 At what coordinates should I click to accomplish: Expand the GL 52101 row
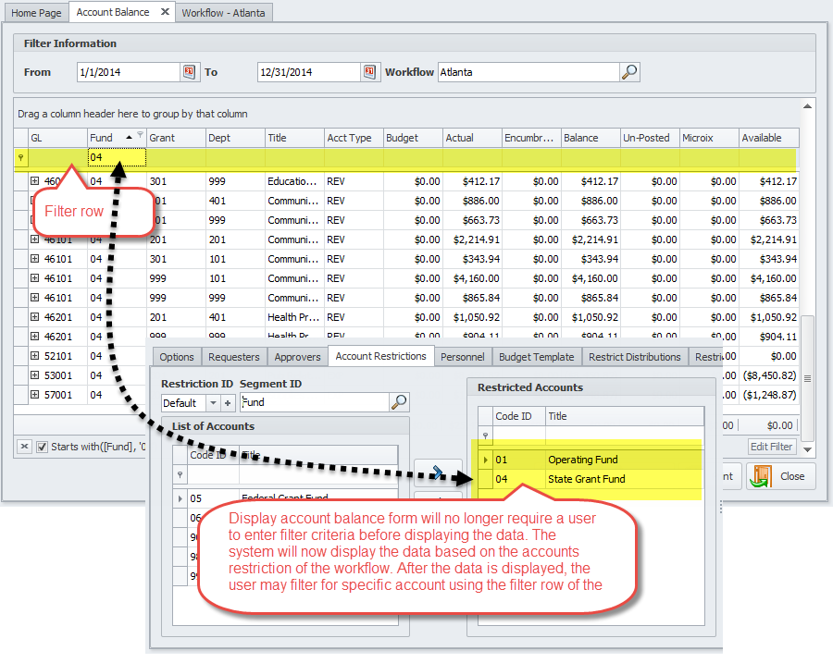pos(34,356)
